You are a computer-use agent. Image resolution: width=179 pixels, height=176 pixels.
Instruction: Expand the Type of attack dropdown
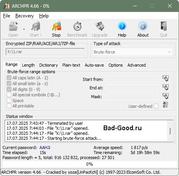pyautogui.click(x=133, y=52)
